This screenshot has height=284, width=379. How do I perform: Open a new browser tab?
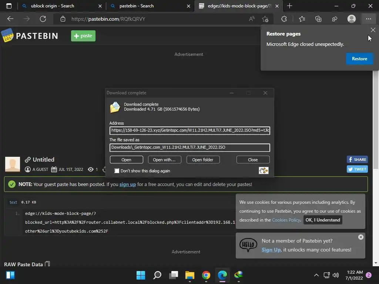[x=289, y=6]
